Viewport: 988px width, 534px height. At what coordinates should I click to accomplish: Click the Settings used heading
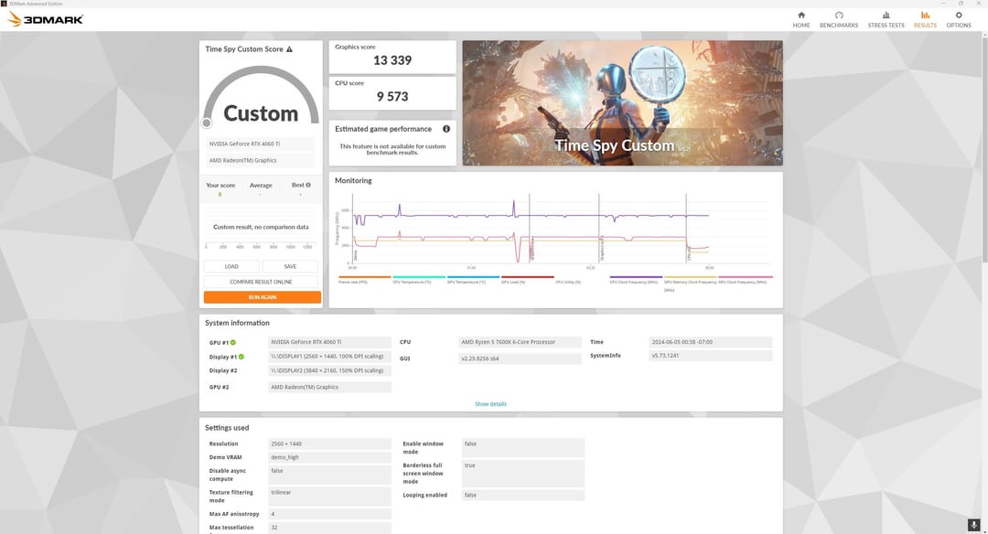click(227, 428)
